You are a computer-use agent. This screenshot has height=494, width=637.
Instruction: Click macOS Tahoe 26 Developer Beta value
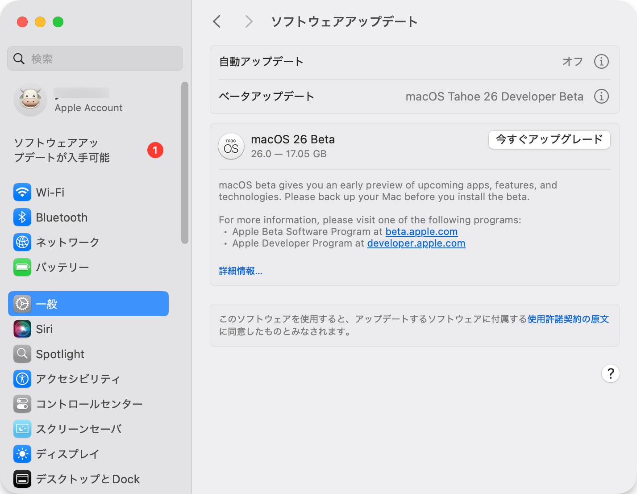point(495,96)
